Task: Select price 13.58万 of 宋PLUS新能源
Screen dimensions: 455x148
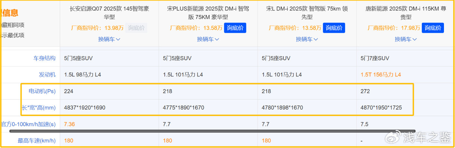Action: pos(213,28)
